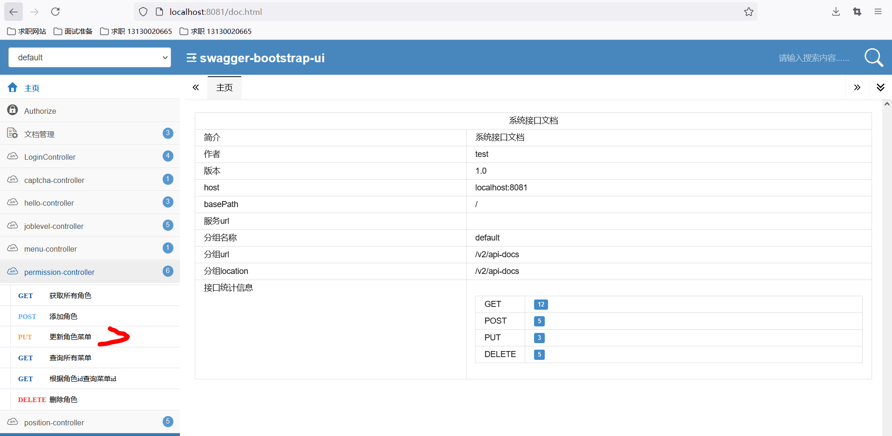Click the cloud icon beside menu-controller

coord(13,248)
